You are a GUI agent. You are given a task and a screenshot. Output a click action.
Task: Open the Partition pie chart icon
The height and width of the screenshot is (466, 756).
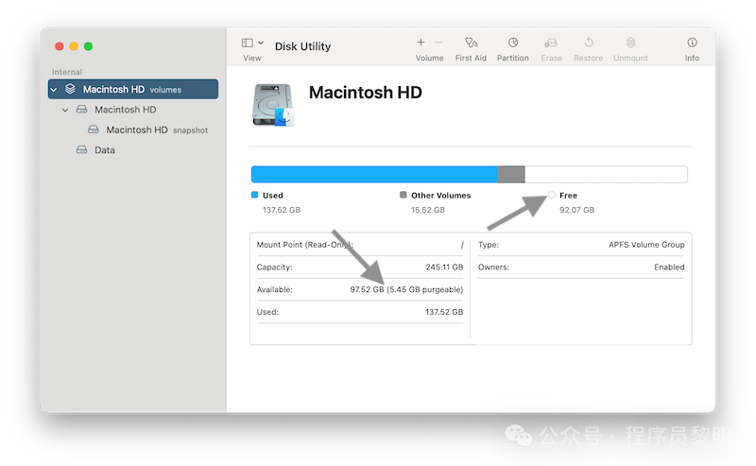pos(513,43)
